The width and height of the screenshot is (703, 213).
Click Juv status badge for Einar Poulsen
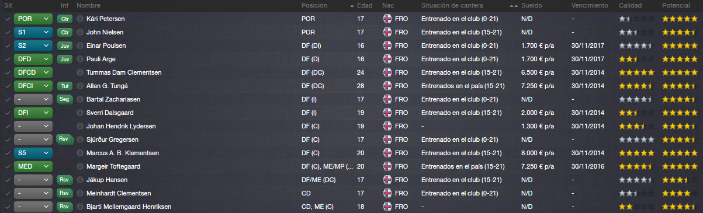(x=65, y=46)
